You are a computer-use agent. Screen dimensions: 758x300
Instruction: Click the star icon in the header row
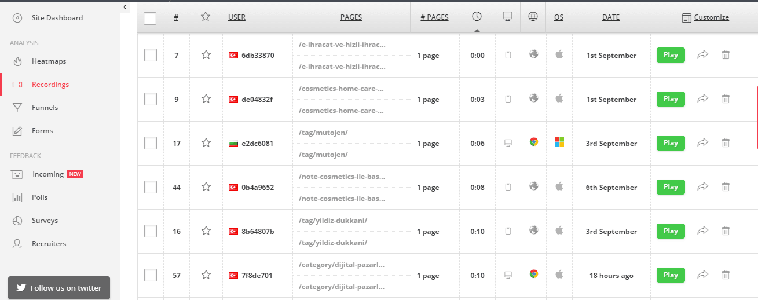206,17
